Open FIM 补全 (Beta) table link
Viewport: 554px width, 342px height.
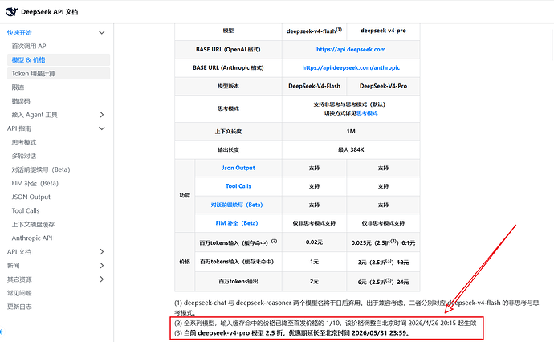pyautogui.click(x=237, y=223)
